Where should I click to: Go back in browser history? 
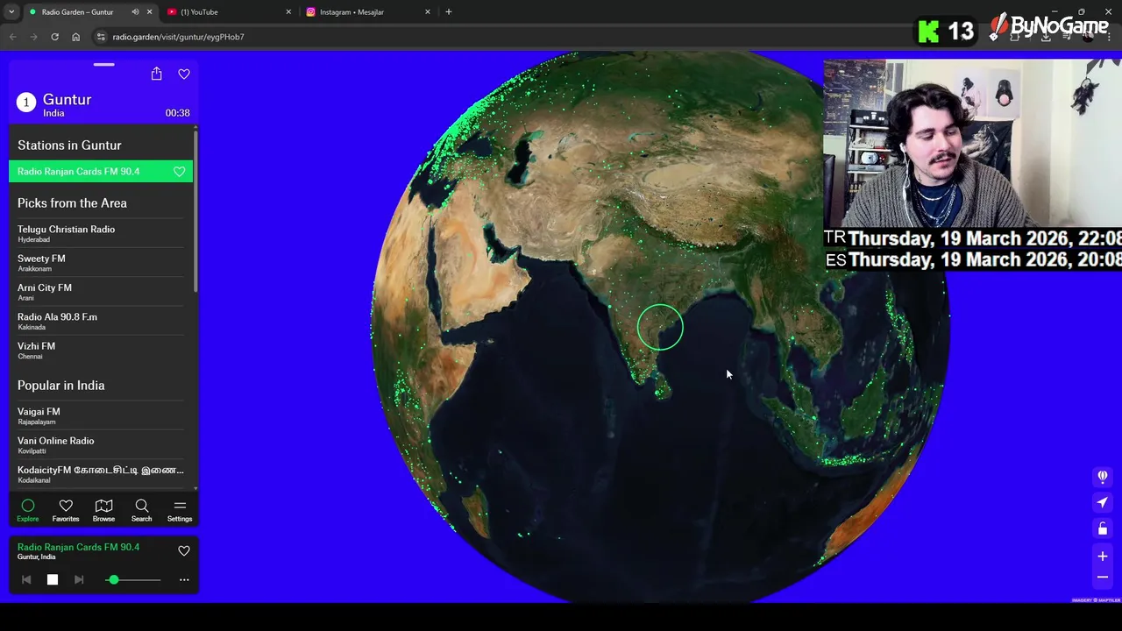(x=12, y=37)
